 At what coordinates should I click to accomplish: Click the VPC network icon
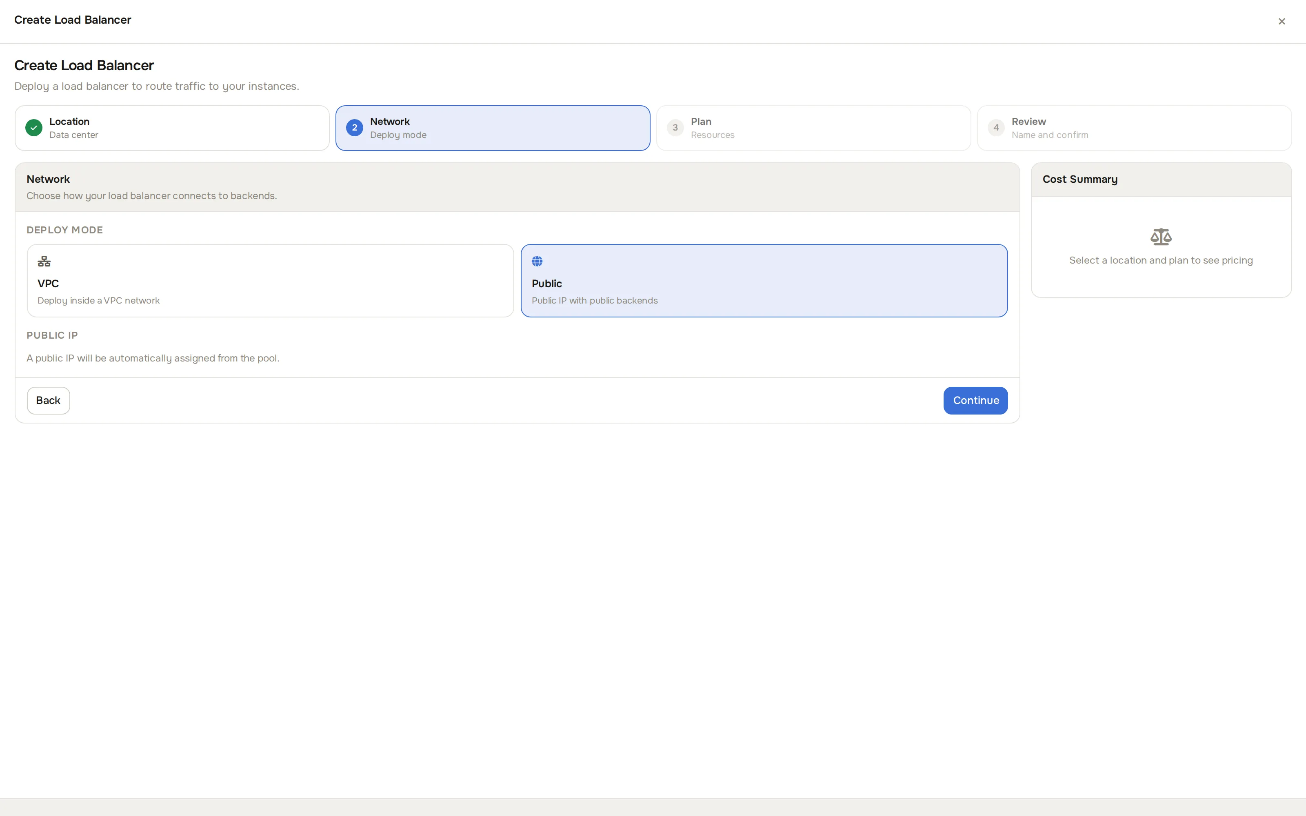click(x=44, y=262)
